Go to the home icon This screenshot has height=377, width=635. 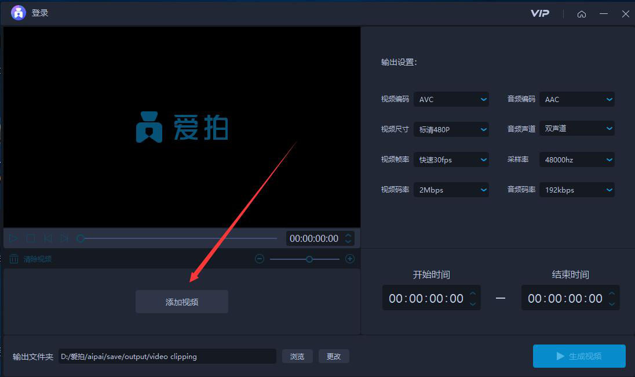pyautogui.click(x=582, y=14)
